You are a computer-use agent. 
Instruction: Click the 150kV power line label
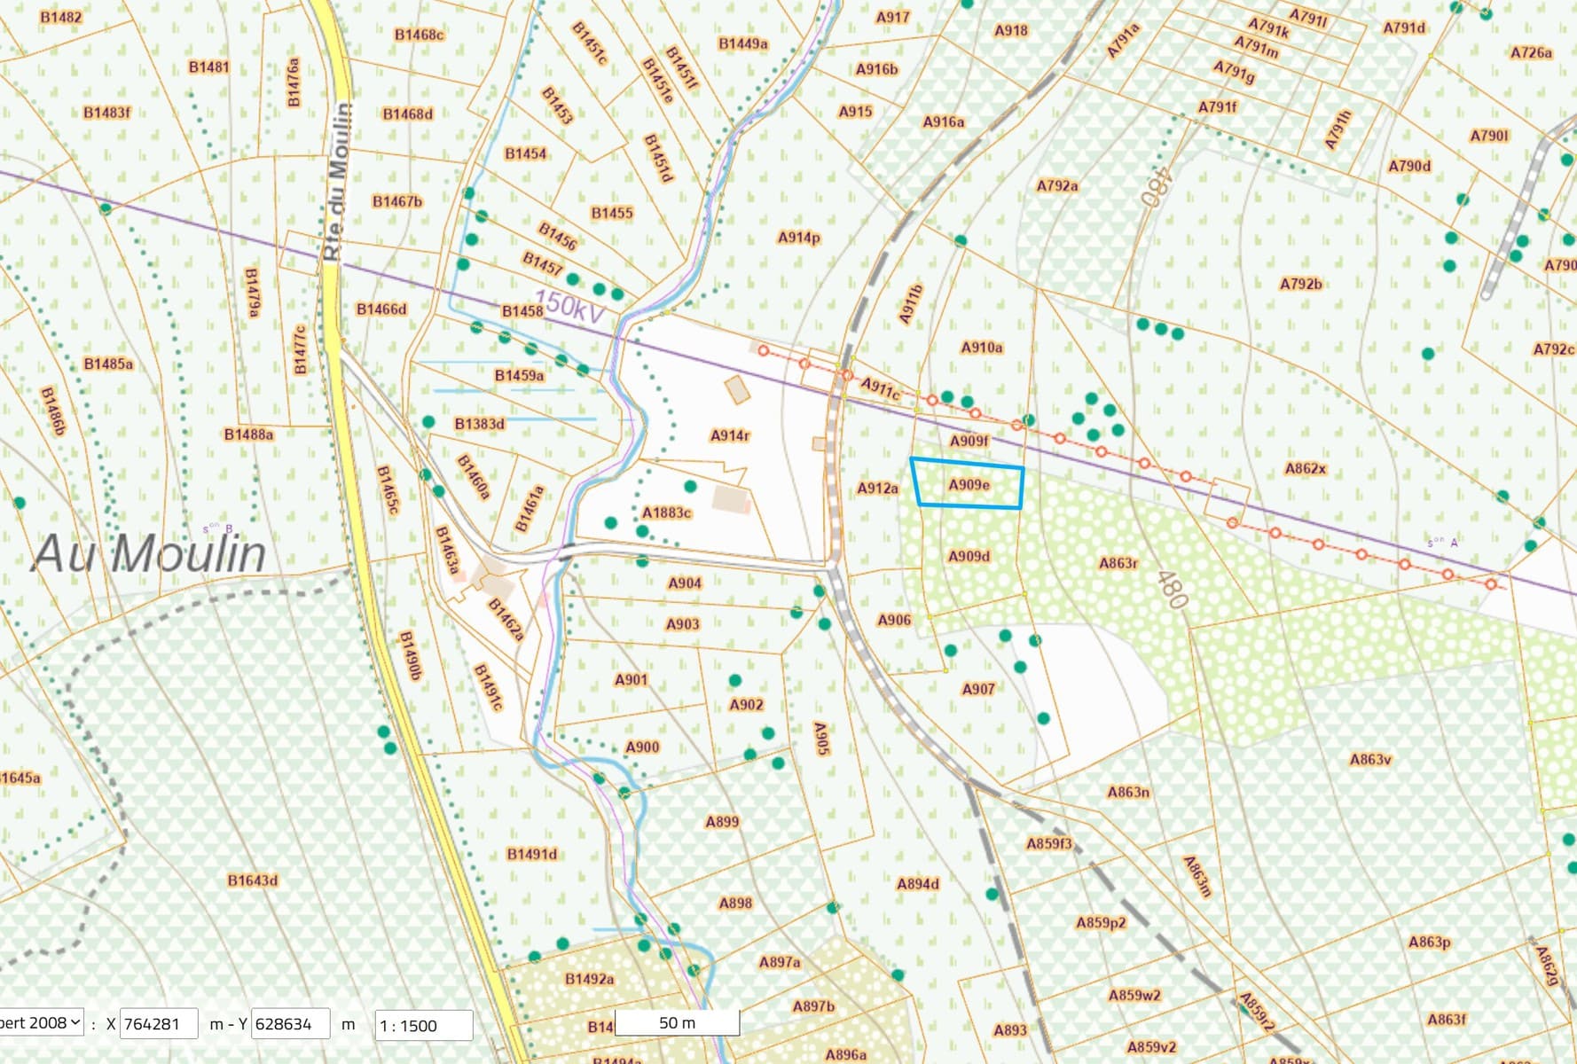pos(569,306)
